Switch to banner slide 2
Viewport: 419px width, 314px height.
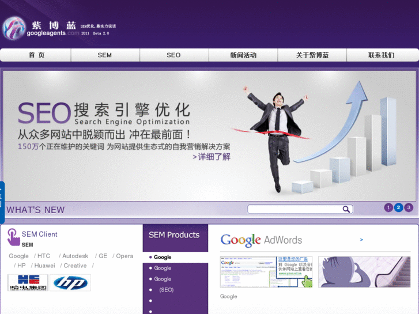398,207
